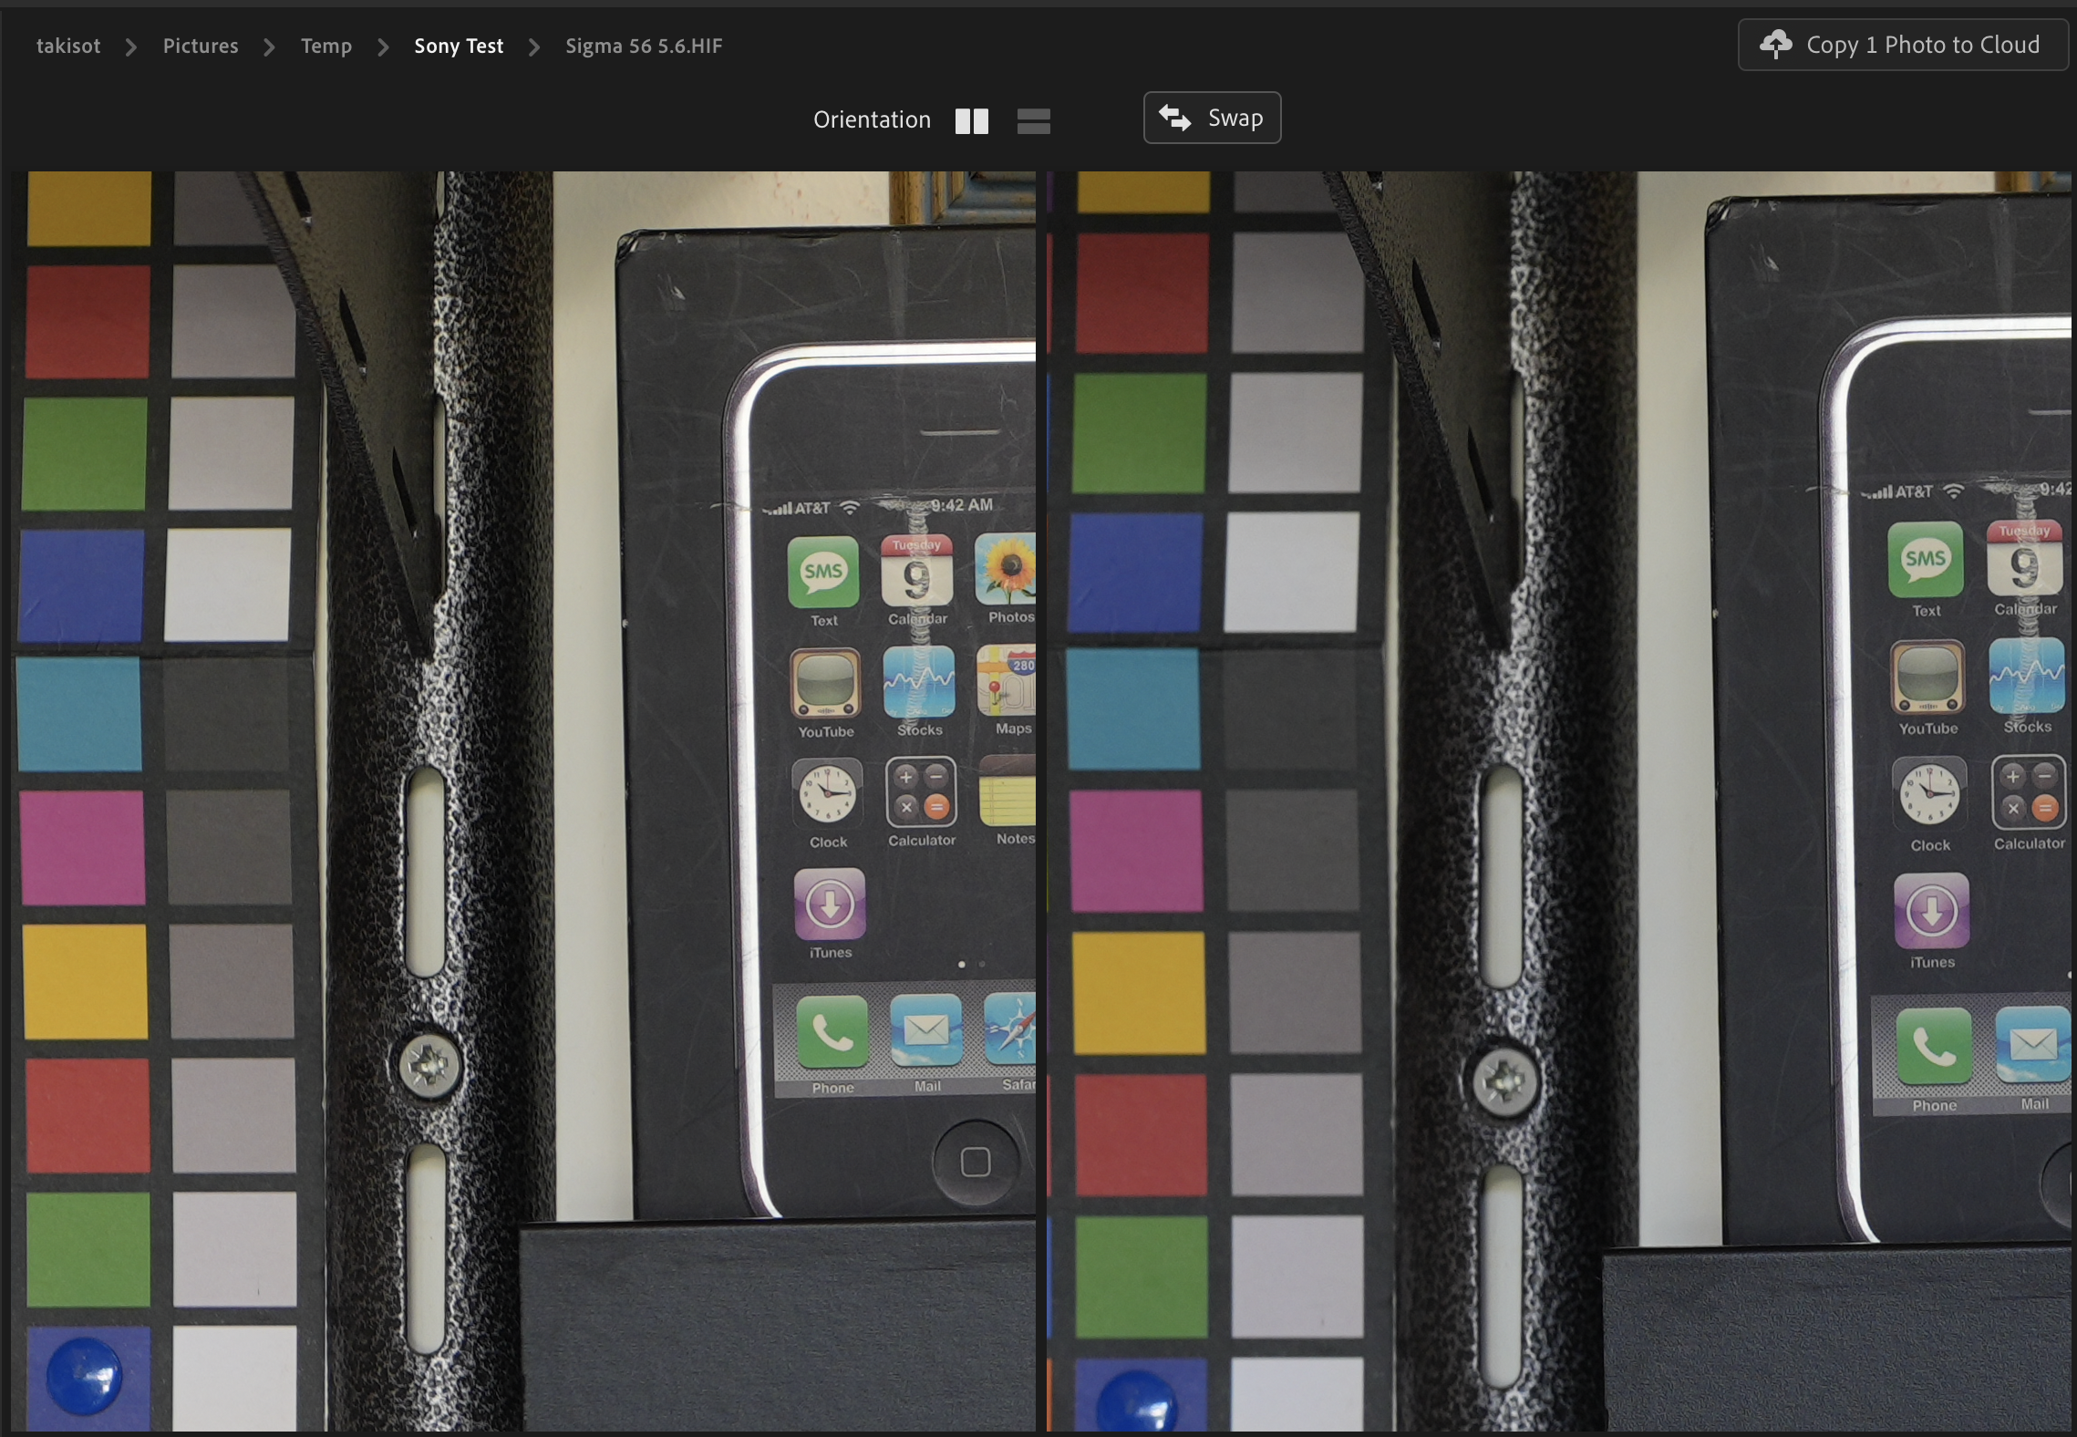Go to the Pictures breadcrumb folder

click(201, 46)
